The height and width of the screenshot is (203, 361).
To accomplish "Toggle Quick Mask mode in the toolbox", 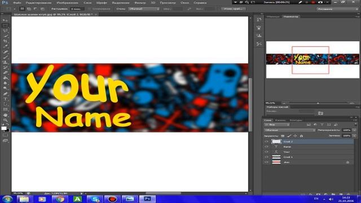I will tap(5, 135).
